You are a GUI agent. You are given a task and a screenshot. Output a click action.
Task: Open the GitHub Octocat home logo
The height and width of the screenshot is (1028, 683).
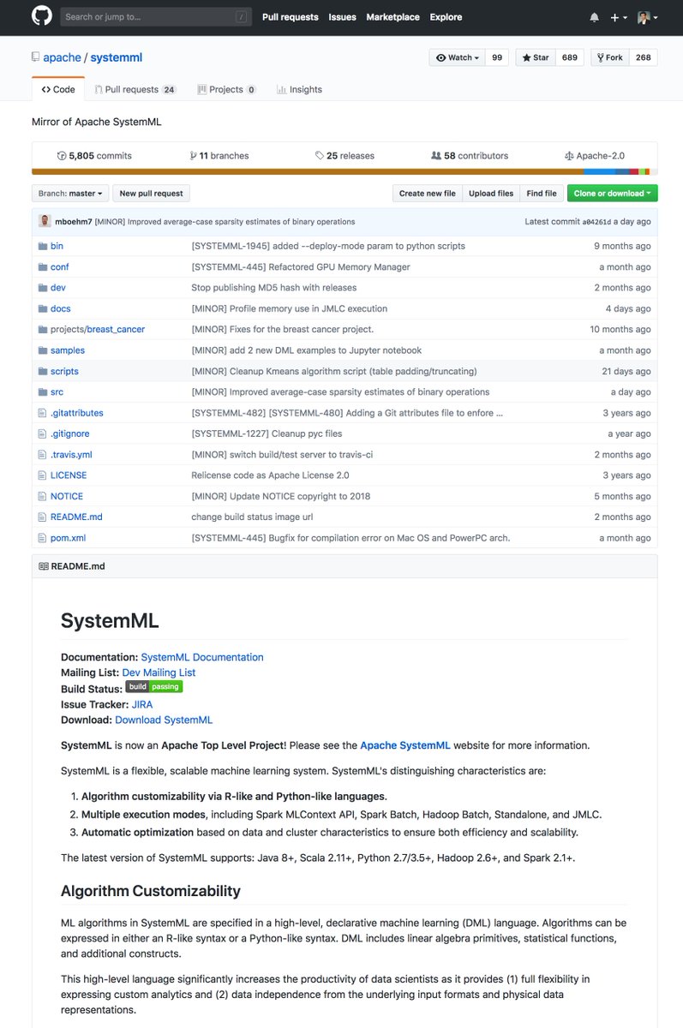[42, 16]
